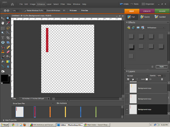170x127 pixels.
Task: Choose the Lasso tool
Action: click(8, 28)
